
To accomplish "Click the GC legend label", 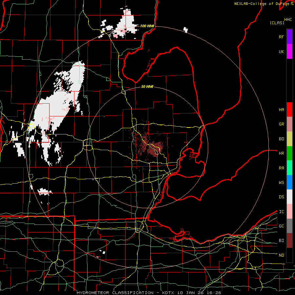I will tap(281, 226).
